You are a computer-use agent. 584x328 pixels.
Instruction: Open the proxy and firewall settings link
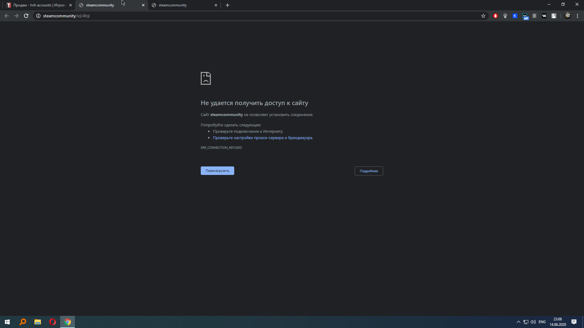click(262, 138)
